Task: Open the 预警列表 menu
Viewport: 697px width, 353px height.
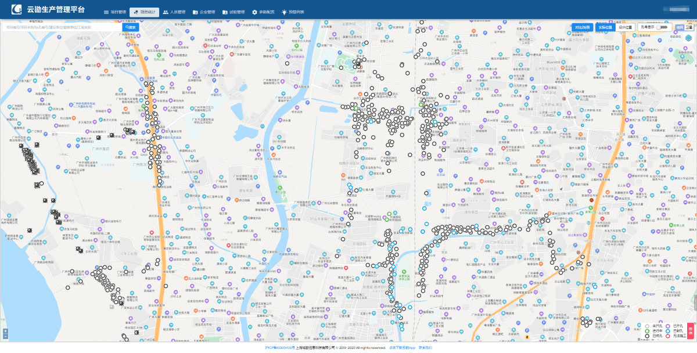Action: tap(293, 12)
